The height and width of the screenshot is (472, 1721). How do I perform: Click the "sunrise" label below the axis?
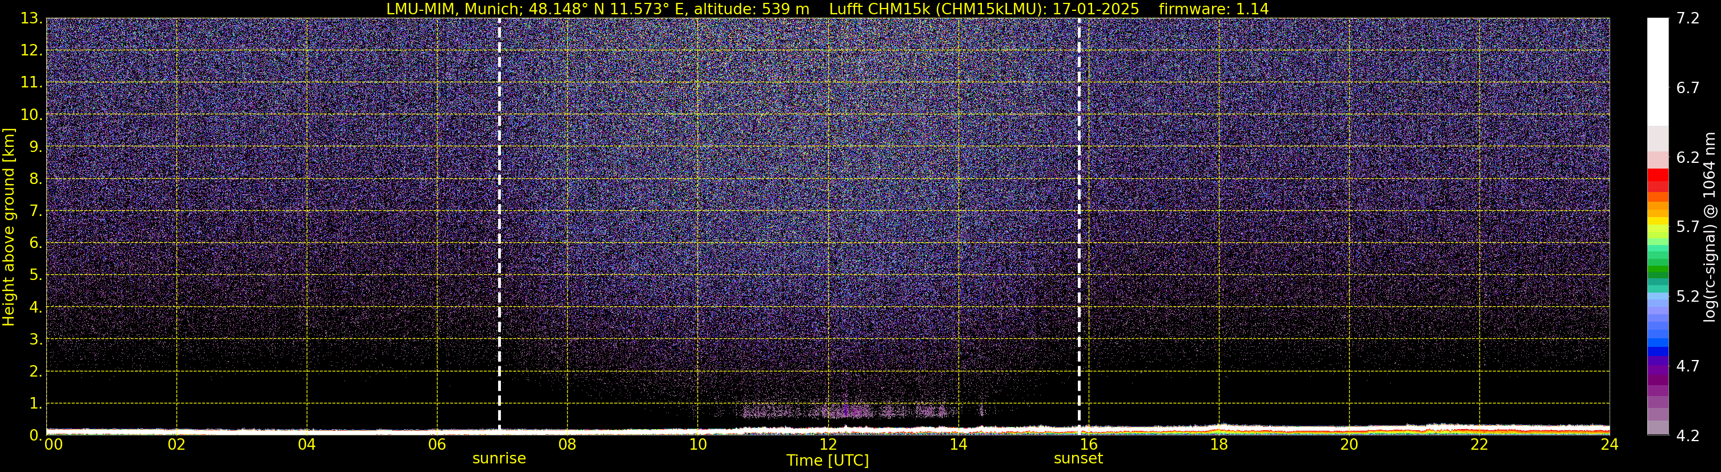click(x=499, y=459)
